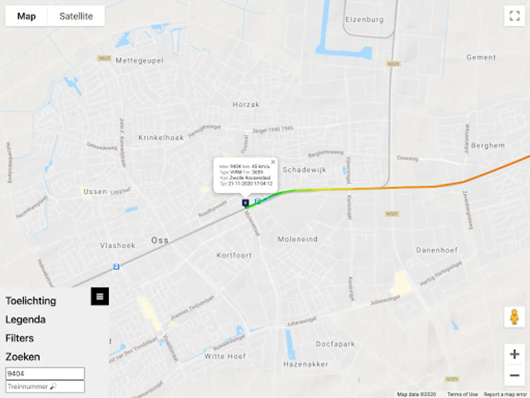Viewport: 530px width, 398px height.
Task: Zoom in with plus button
Action: click(x=515, y=354)
